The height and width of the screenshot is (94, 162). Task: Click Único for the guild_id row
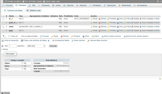(120, 23)
